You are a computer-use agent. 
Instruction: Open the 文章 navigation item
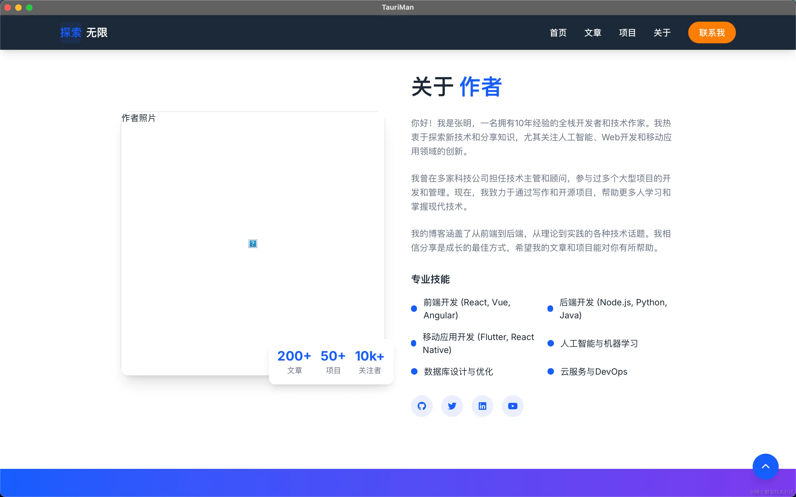[592, 32]
